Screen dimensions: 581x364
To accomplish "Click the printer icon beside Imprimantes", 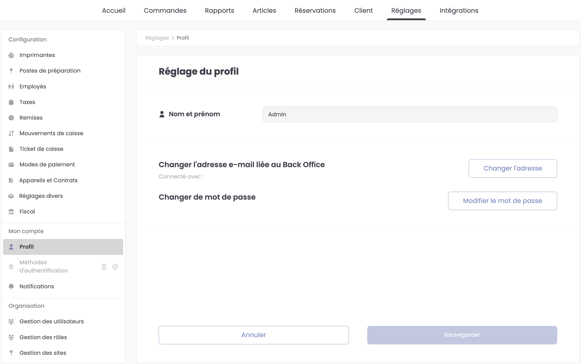I will [11, 55].
